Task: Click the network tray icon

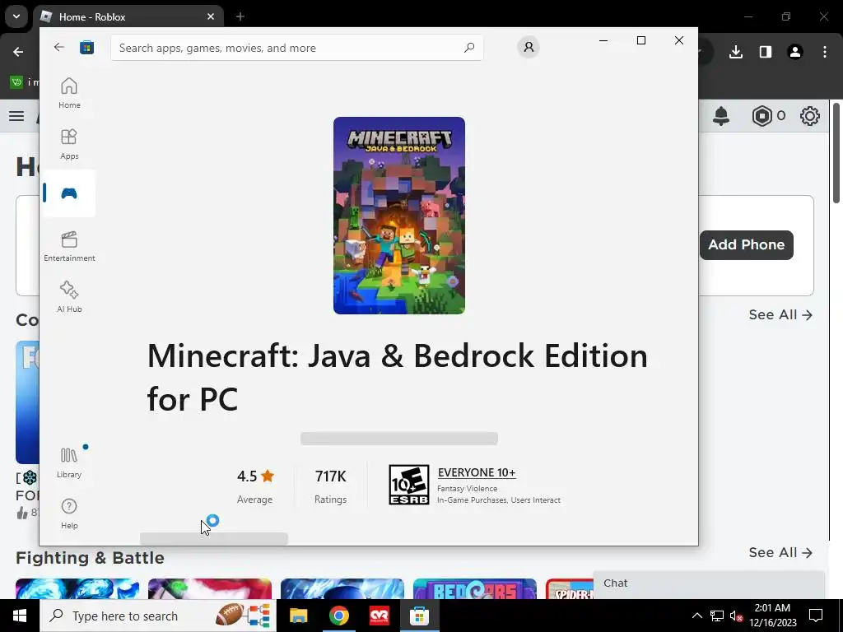Action: pos(717,616)
